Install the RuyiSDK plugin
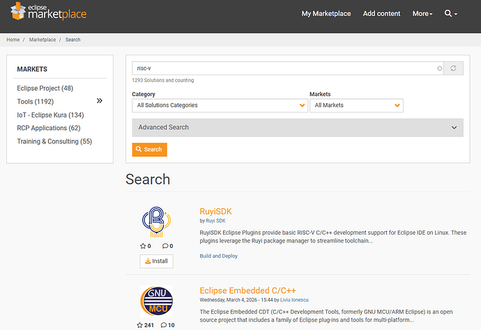This screenshot has height=330, width=481. click(x=156, y=261)
